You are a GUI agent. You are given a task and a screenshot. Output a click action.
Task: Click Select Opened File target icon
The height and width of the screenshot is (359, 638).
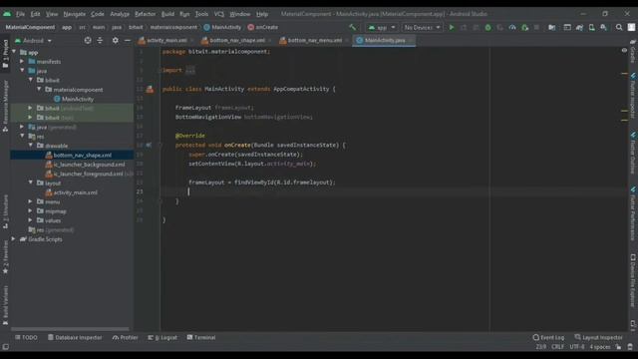point(88,40)
